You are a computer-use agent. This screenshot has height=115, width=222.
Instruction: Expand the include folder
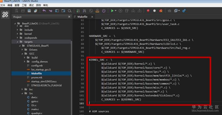coord(17,30)
